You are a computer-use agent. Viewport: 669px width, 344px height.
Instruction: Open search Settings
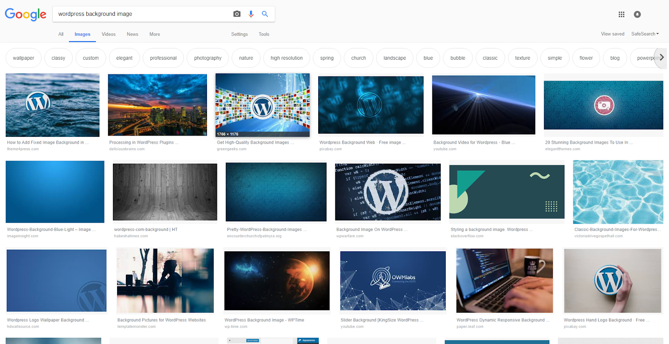click(x=240, y=34)
